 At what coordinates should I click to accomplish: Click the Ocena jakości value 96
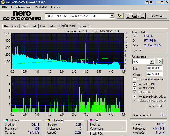[x=162, y=115]
